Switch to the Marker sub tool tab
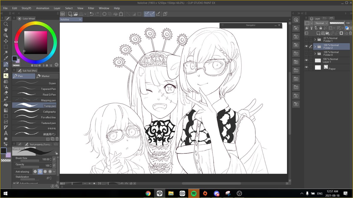This screenshot has width=353, height=198. click(47, 76)
